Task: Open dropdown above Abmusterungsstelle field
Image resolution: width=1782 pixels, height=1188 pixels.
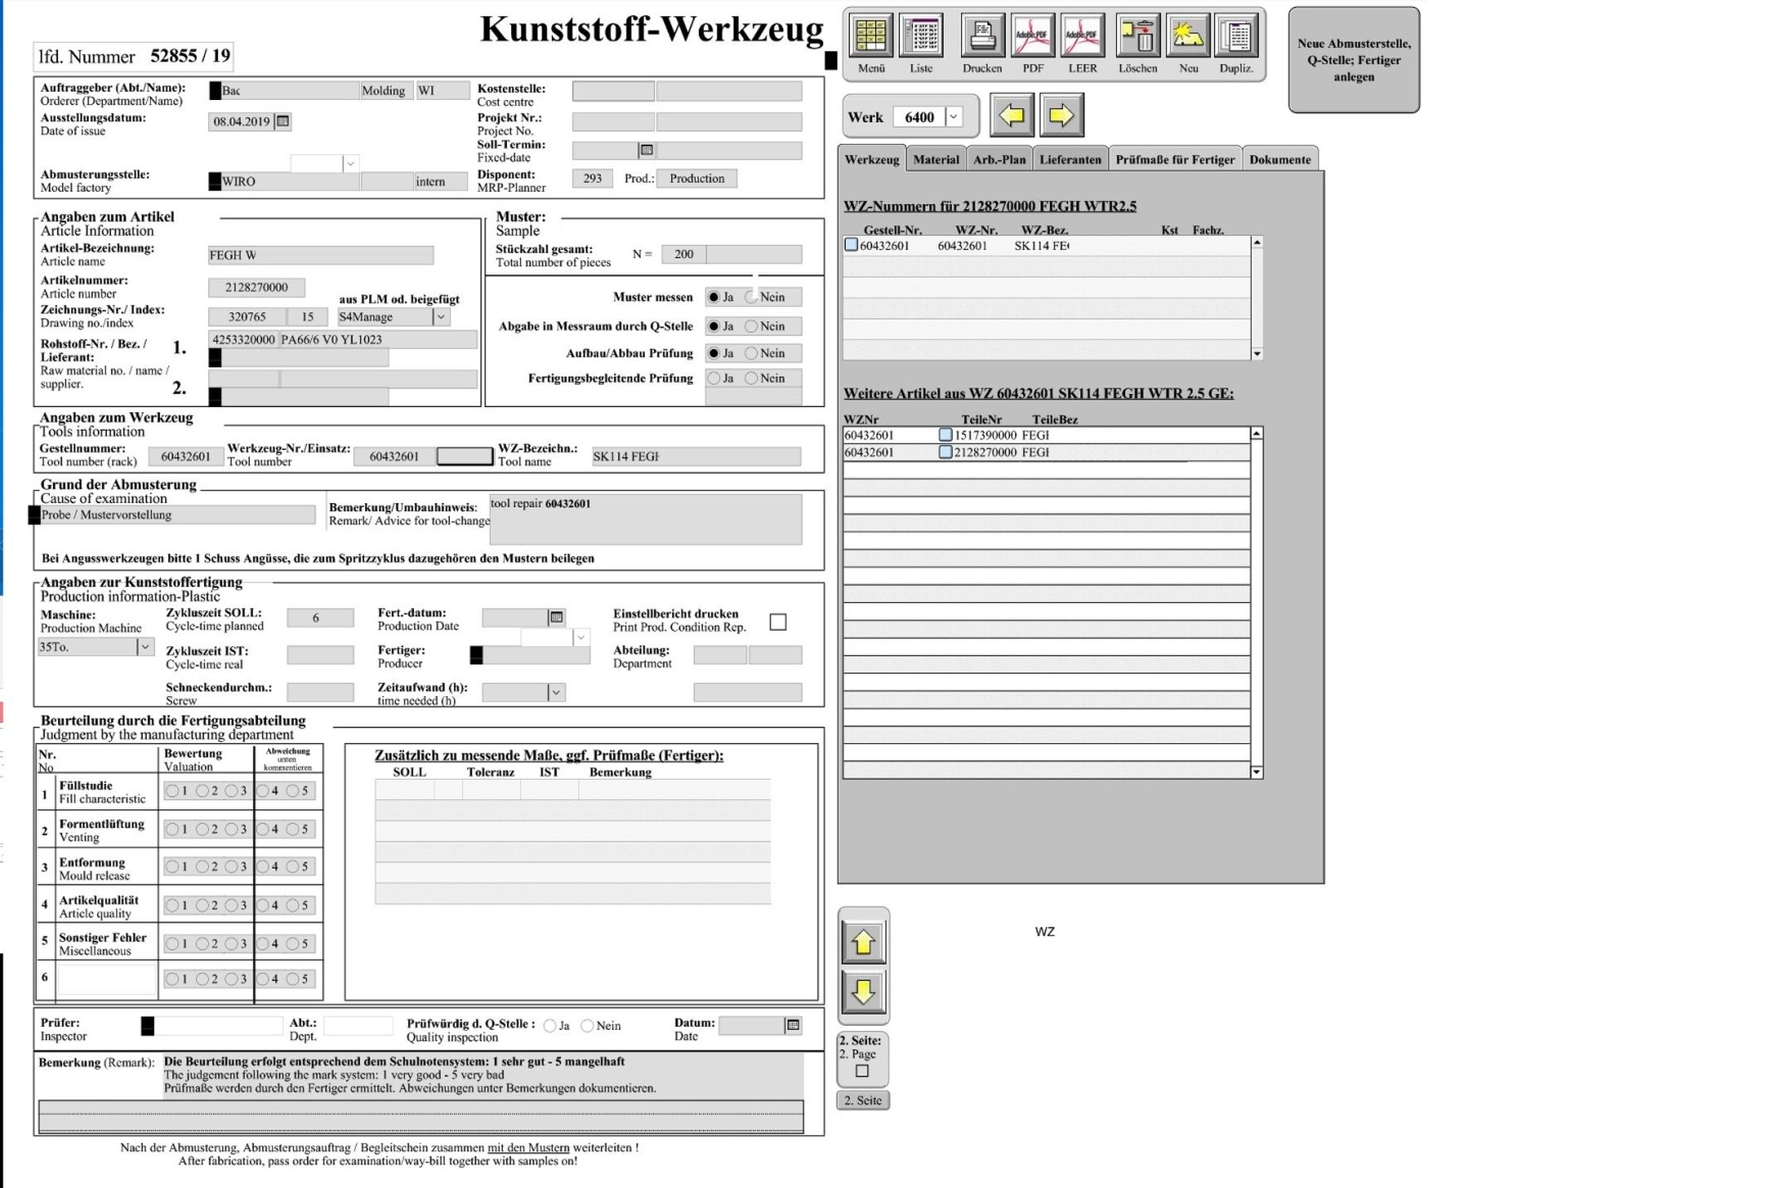Action: coord(350,163)
